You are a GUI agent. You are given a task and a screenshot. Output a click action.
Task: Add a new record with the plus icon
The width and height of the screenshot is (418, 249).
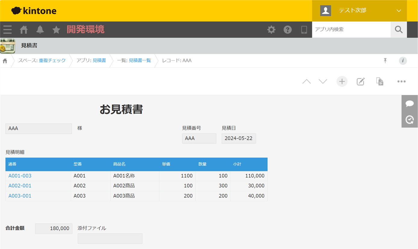pos(342,81)
